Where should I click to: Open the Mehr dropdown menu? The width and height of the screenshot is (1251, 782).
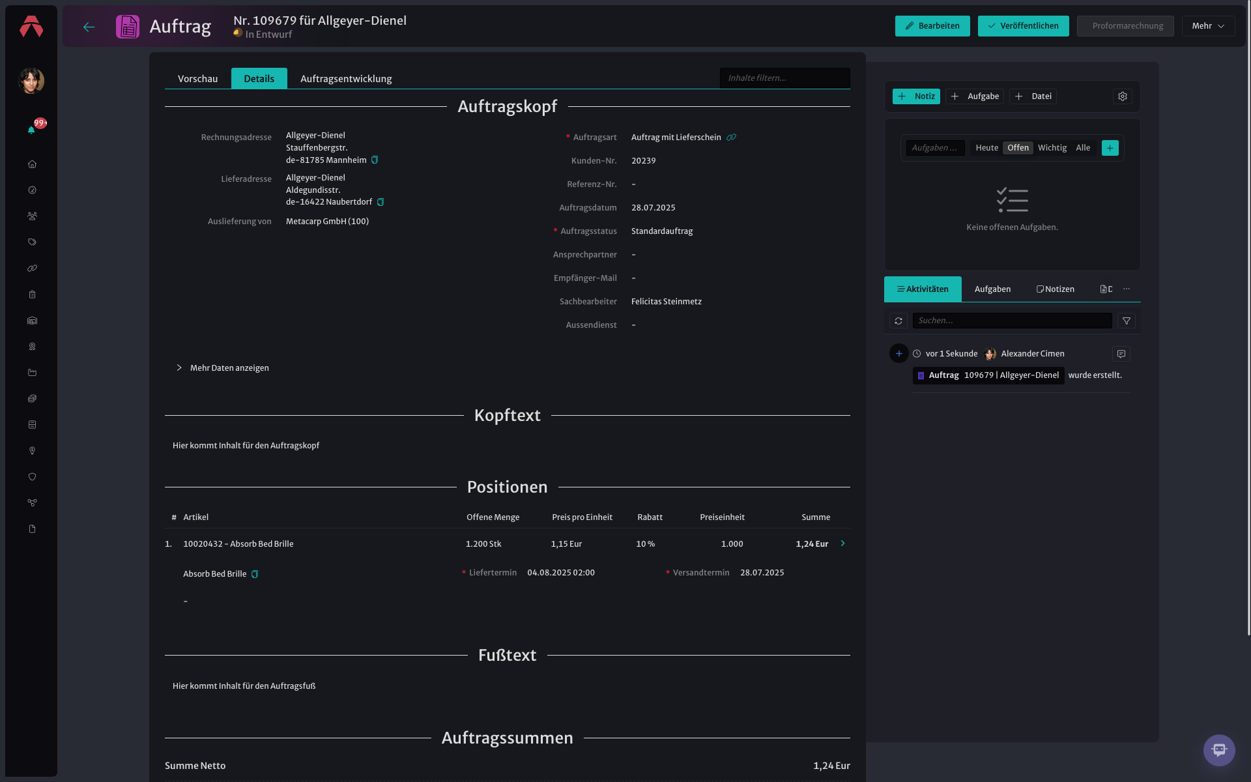(1208, 26)
